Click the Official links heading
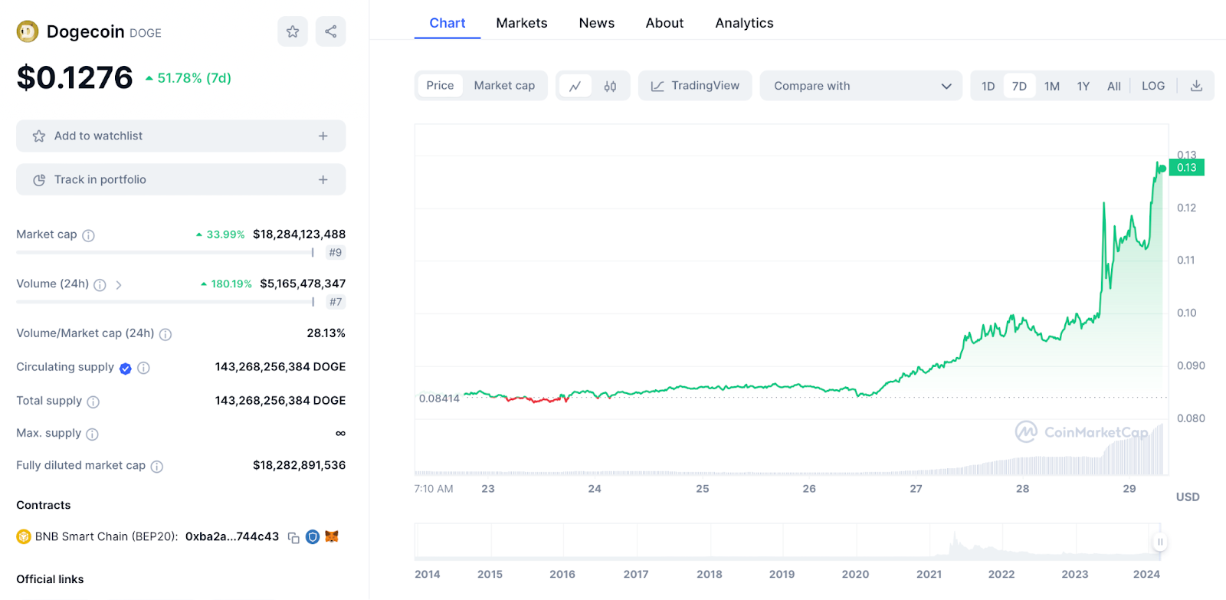 (x=50, y=579)
